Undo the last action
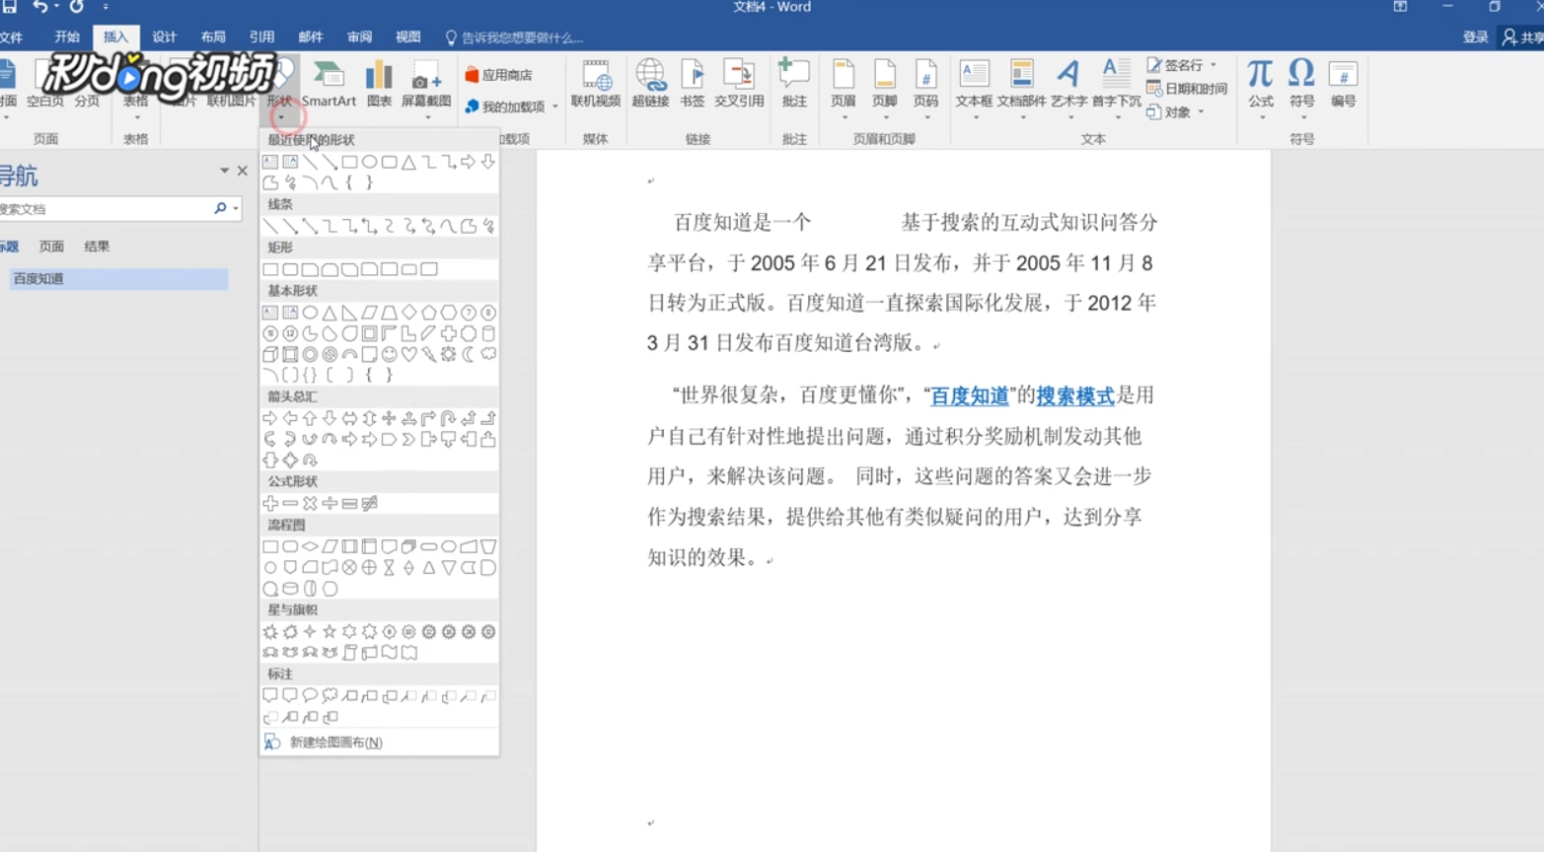The height and width of the screenshot is (852, 1544). (x=39, y=7)
